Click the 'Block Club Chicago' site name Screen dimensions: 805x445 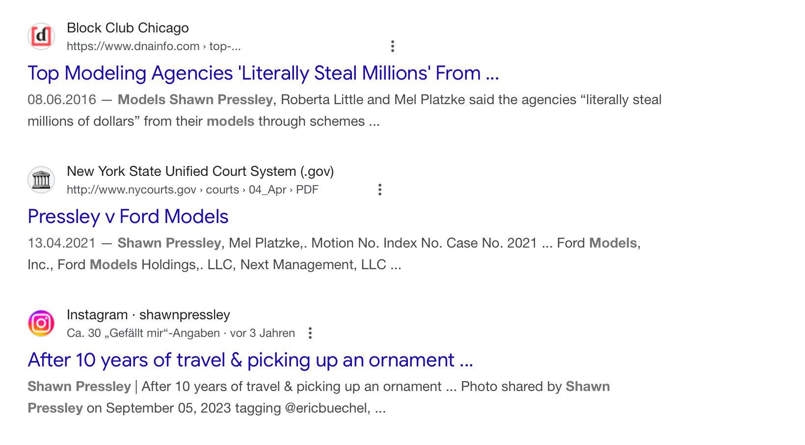point(128,28)
